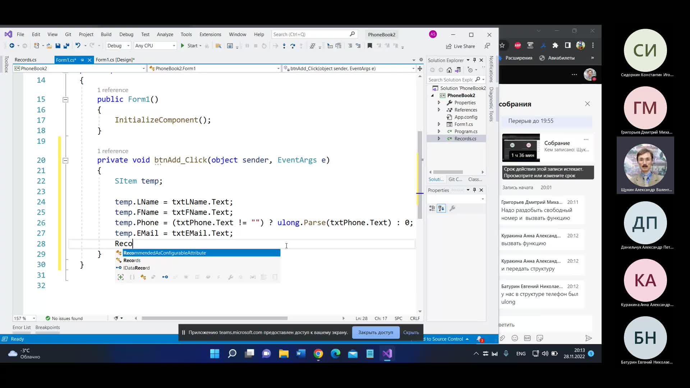Toggle the interfaces filter in IntelliSense popup
Viewport: 690px width, 388px height.
(x=165, y=277)
